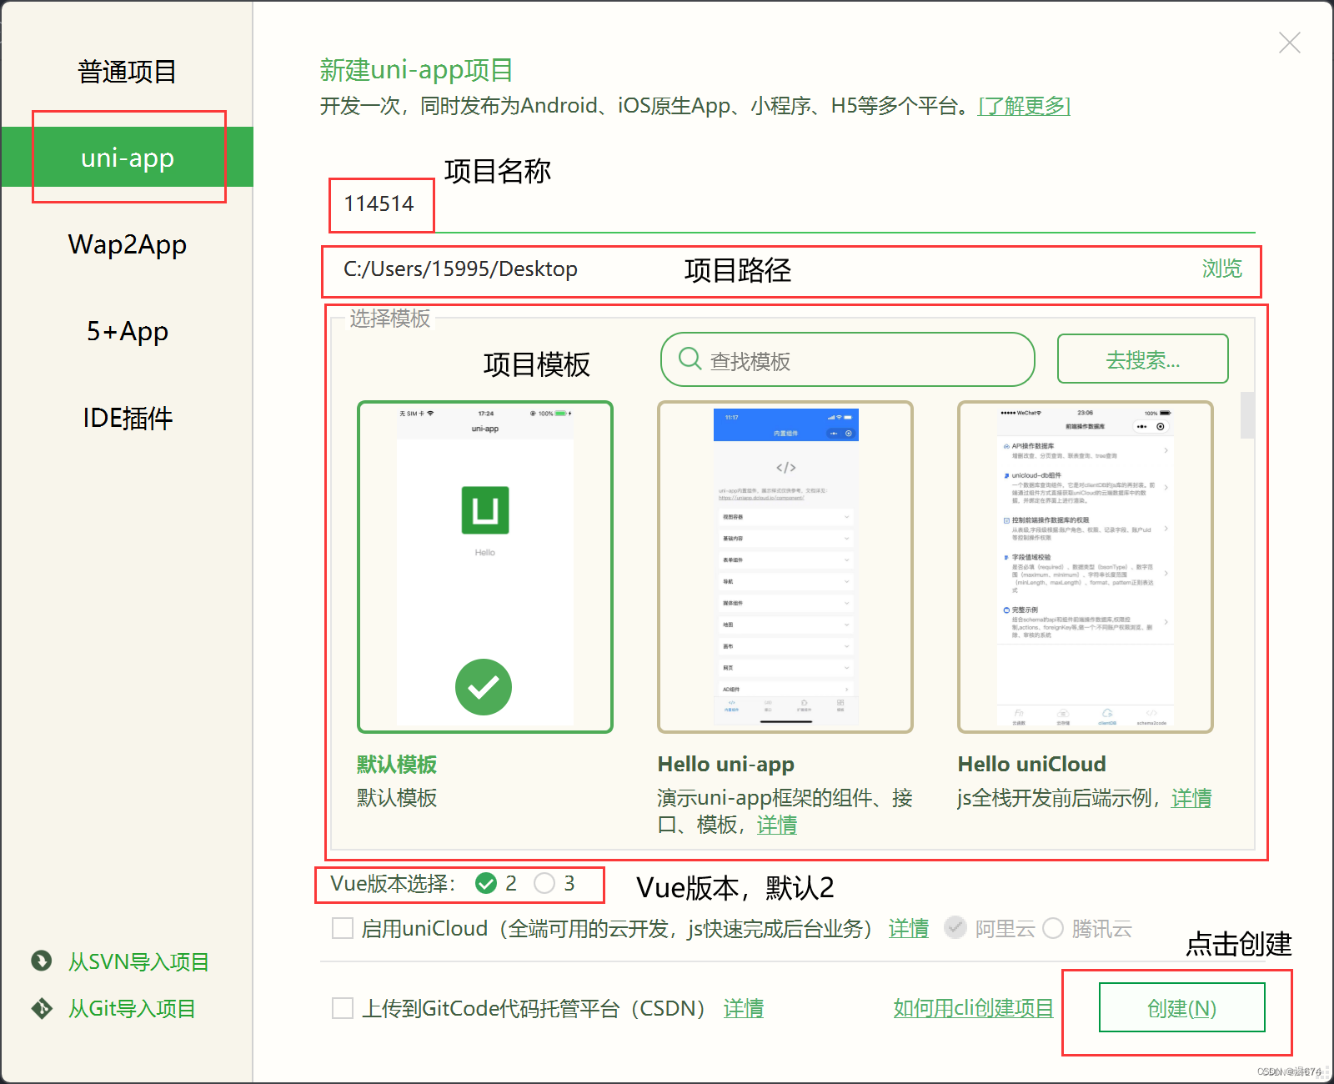Viewport: 1334px width, 1084px height.
Task: Click the green checkmark on default template
Action: [x=484, y=687]
